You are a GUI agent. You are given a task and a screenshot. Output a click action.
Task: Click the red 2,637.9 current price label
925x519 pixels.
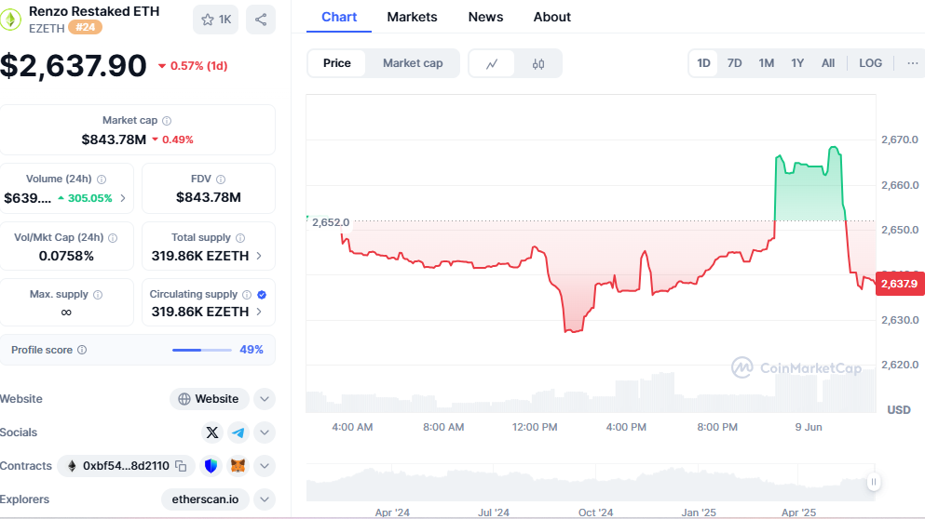click(x=900, y=284)
